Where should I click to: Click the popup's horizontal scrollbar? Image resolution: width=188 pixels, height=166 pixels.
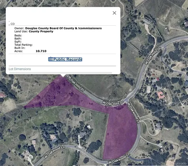point(61,73)
